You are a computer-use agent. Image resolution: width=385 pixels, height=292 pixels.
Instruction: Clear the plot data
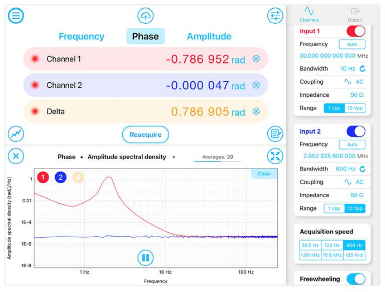tap(264, 174)
